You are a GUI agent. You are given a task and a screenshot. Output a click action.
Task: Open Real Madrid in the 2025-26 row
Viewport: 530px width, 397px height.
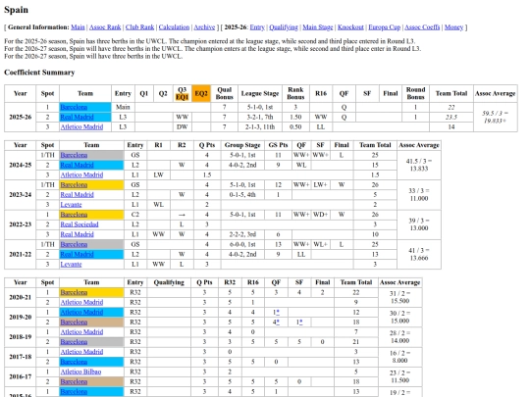tap(77, 117)
